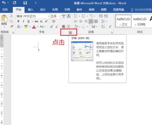
Task: Toggle superscript x²
Action: (x=47, y=21)
